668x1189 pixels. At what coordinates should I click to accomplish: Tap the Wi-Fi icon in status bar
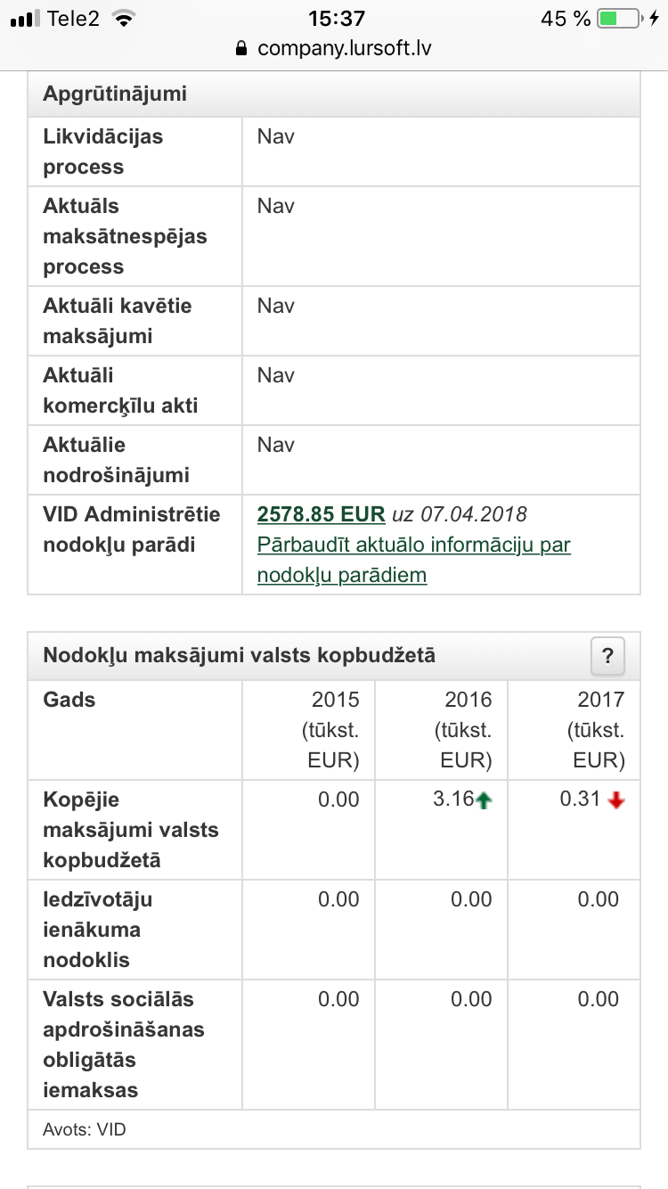coord(123,18)
